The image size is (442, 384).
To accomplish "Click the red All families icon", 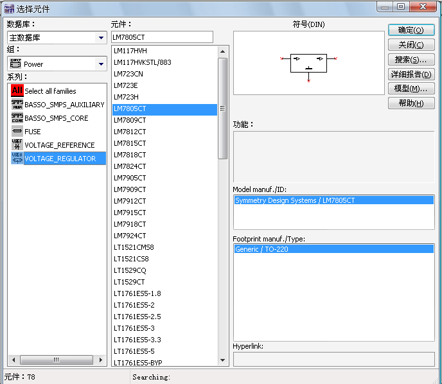I will 17,91.
